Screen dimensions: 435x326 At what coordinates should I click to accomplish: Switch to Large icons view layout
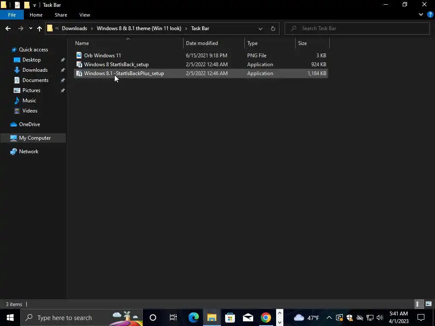pos(429,304)
